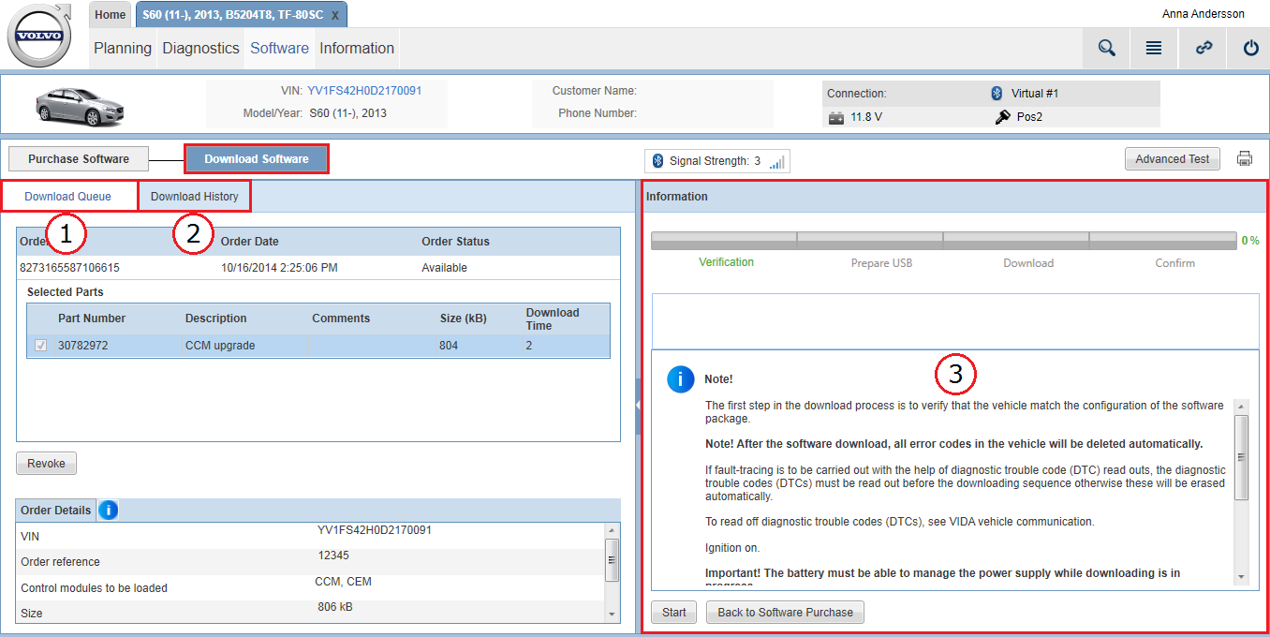This screenshot has width=1270, height=637.
Task: Open the Information menu
Action: [x=357, y=48]
